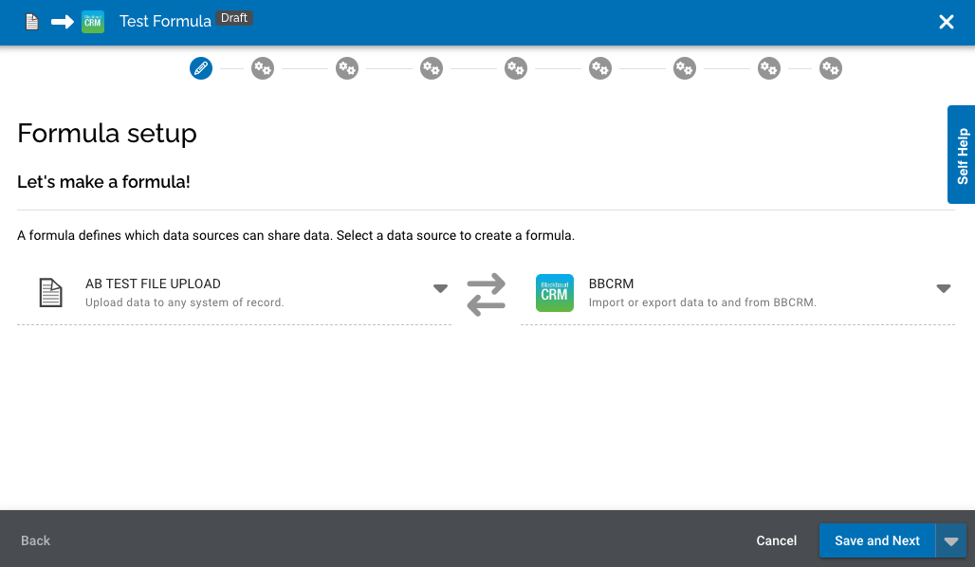Click the gear icon on the second wizard step
This screenshot has width=975, height=567.
tap(263, 67)
